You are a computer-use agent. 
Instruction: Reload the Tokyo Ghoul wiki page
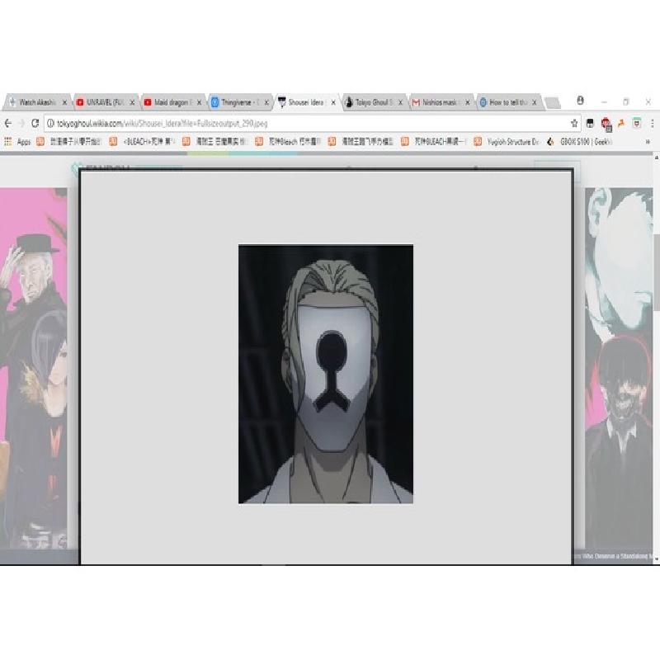(x=35, y=123)
